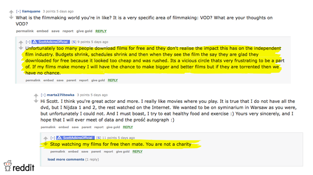Collapse ScottAdkinsOfficial's 11 points reply
The image size is (313, 175).
click(x=53, y=138)
